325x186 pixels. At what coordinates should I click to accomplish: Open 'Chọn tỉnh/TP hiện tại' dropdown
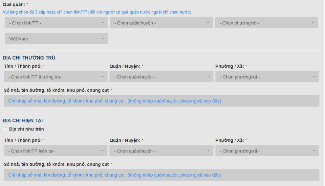(56, 151)
